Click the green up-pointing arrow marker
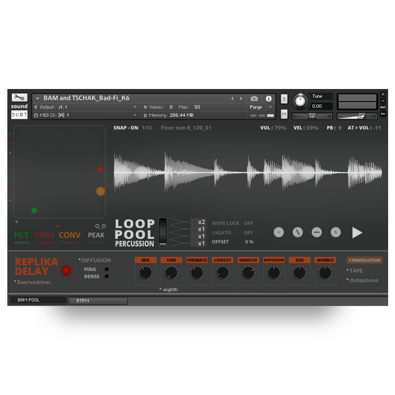The image size is (395, 395). (x=11, y=181)
